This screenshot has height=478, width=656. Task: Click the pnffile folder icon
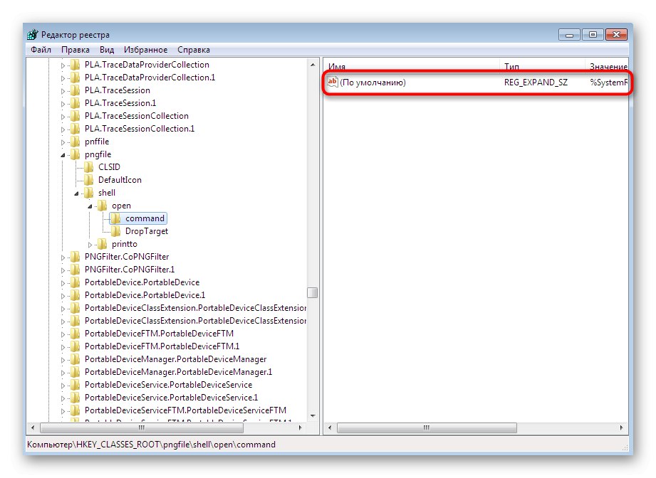click(x=76, y=142)
